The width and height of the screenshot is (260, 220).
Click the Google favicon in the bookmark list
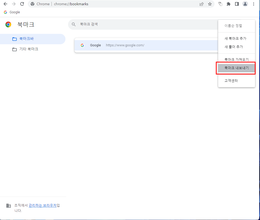click(82, 45)
